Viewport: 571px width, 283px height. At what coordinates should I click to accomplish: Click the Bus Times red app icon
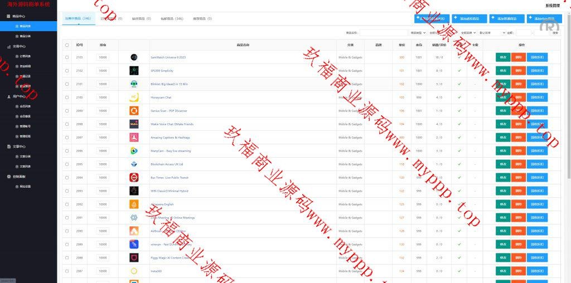(134, 178)
